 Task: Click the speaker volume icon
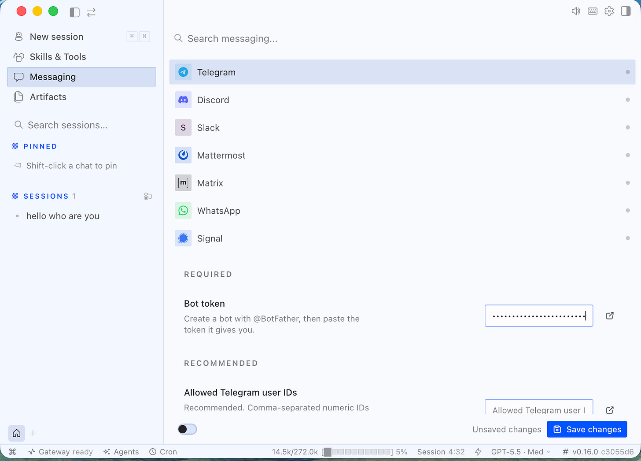click(x=576, y=11)
